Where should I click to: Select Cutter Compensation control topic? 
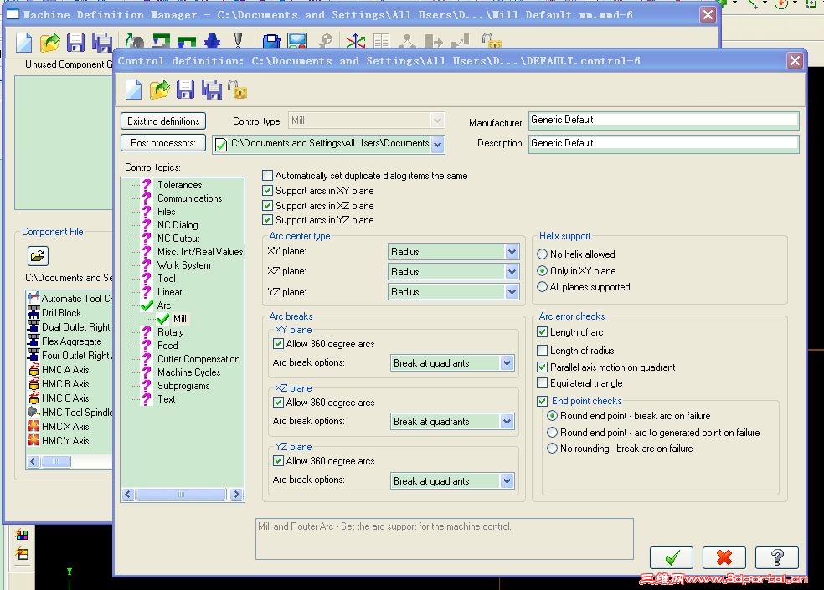pos(198,359)
